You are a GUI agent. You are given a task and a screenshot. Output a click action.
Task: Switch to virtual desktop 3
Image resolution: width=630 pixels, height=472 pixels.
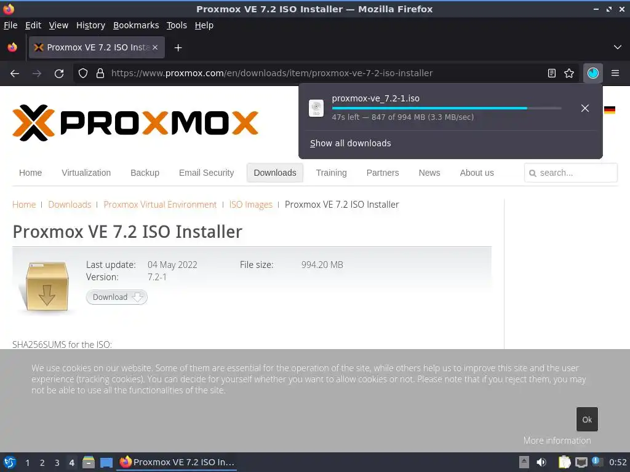tap(57, 463)
